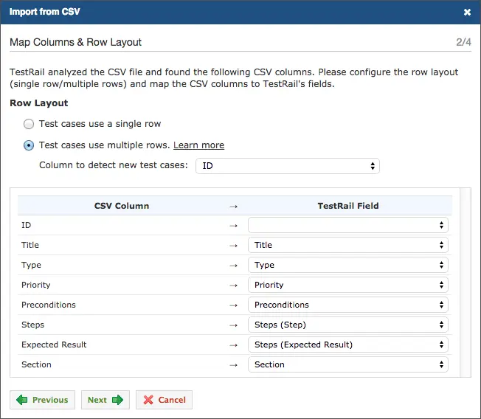Click the 'Map Columns & Row Layout' heading

[75, 42]
